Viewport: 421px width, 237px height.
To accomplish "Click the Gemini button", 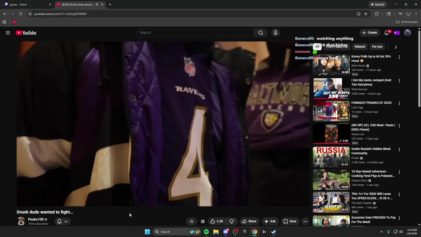I will click(377, 5).
